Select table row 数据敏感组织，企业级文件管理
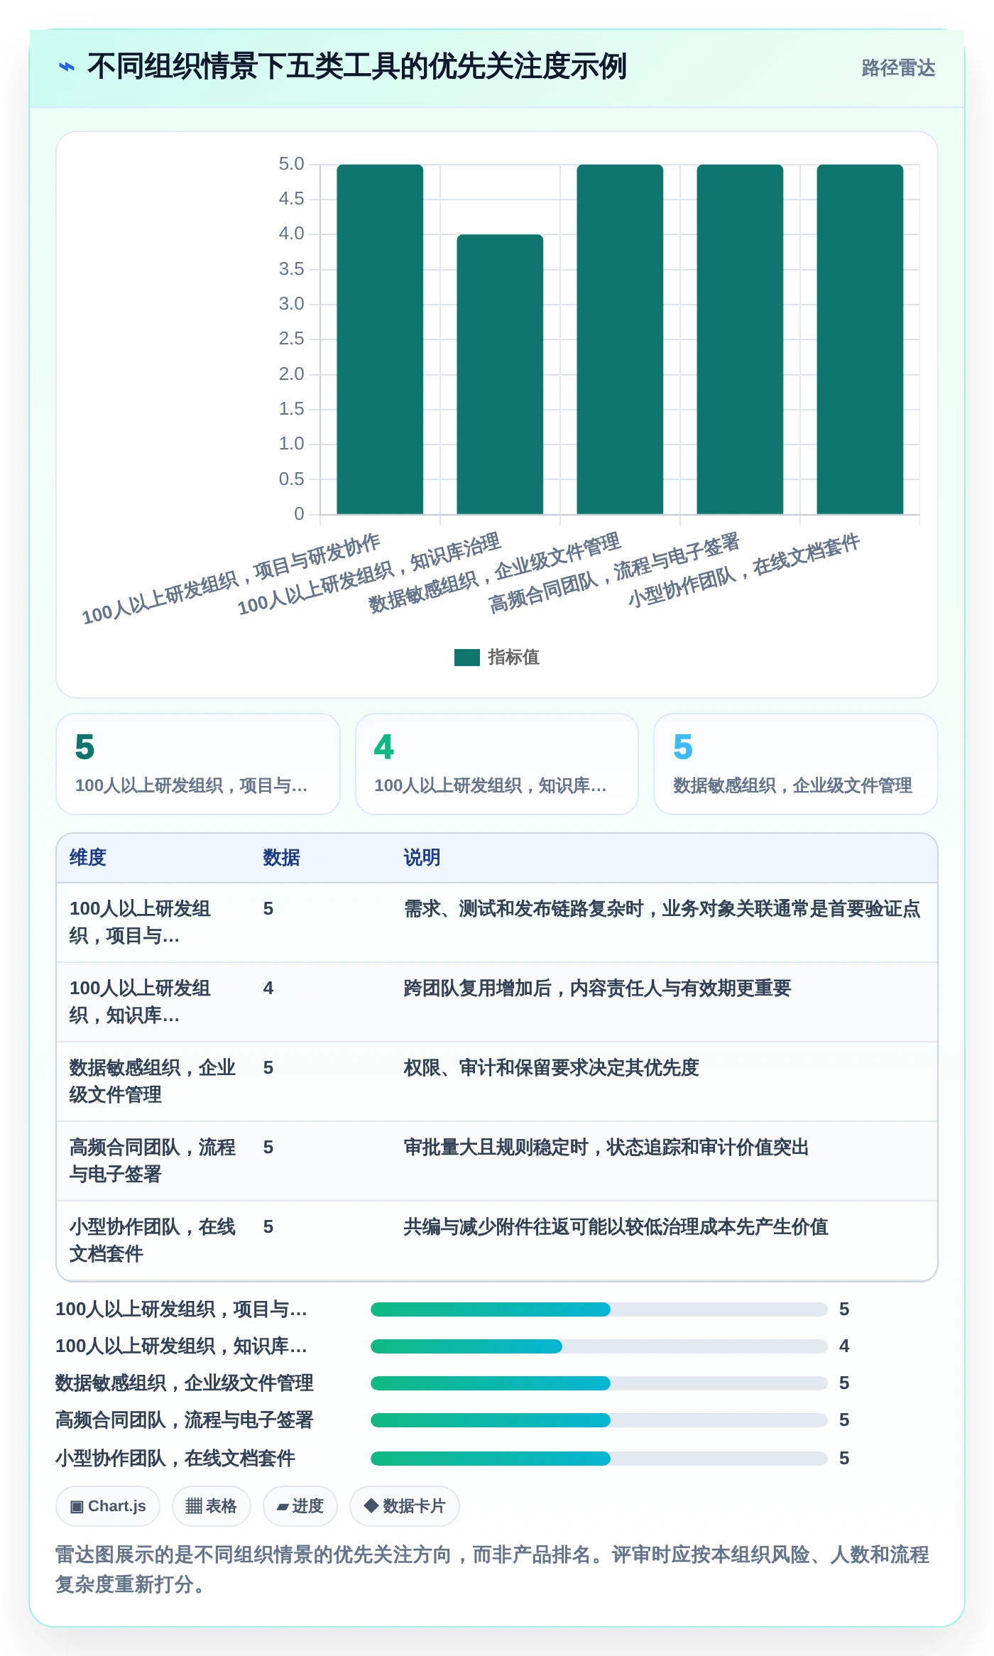The image size is (994, 1656). (x=497, y=1082)
